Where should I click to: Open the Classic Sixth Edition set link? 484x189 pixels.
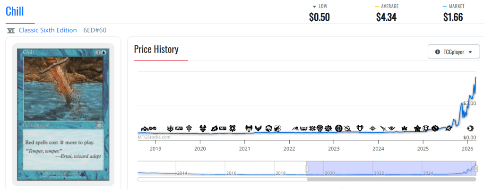[x=48, y=30]
